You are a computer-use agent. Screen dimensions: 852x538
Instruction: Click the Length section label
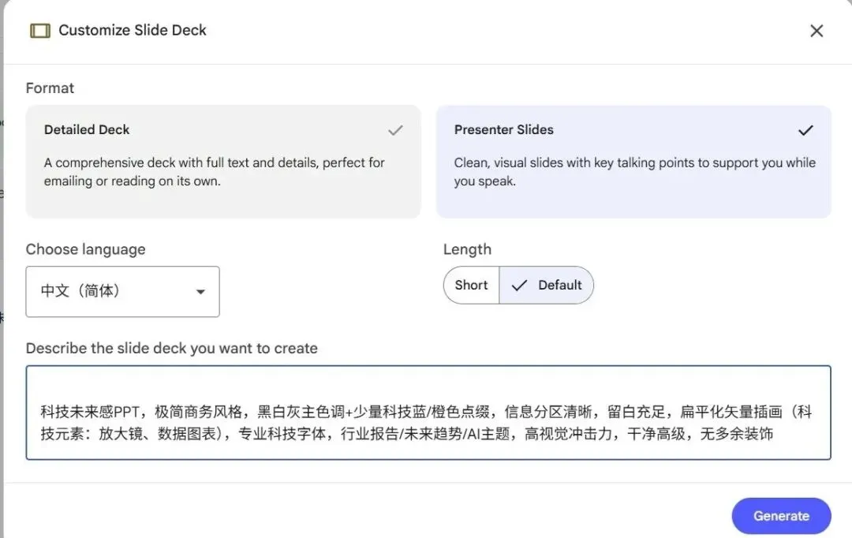pos(467,249)
